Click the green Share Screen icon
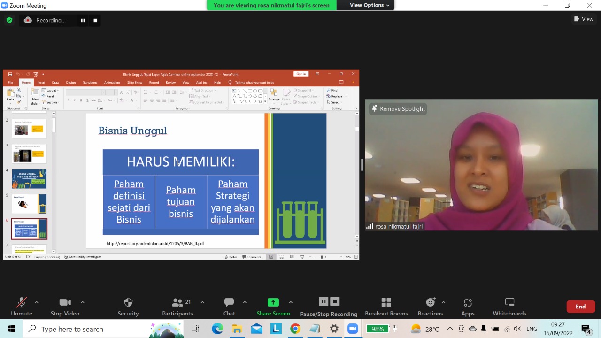The image size is (601, 338). (273, 302)
